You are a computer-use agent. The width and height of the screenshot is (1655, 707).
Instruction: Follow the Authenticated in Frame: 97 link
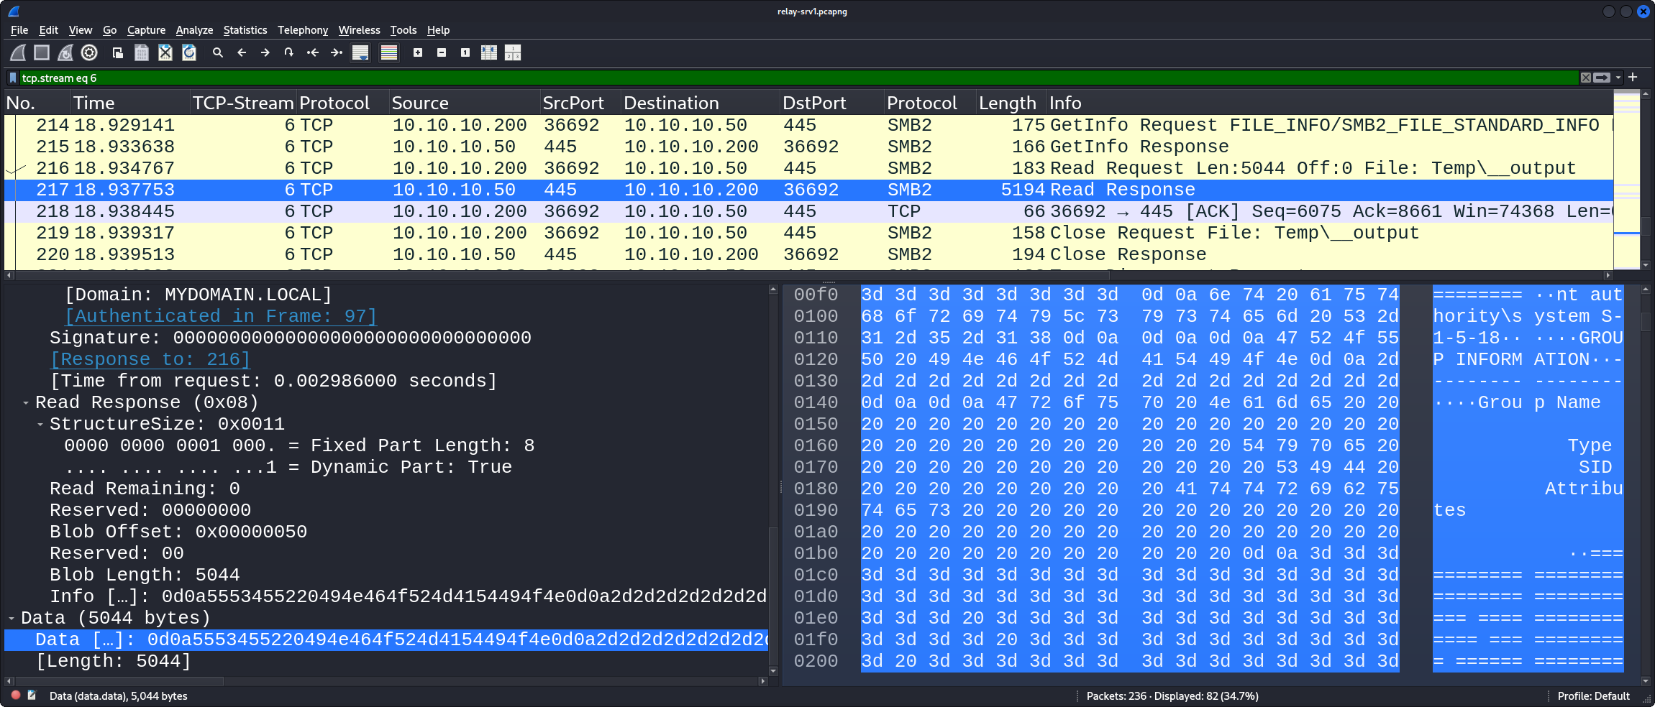220,316
